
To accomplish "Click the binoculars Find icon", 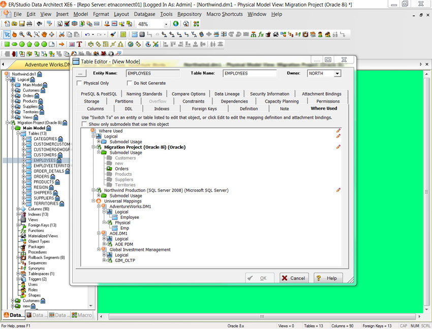I will [x=40, y=24].
